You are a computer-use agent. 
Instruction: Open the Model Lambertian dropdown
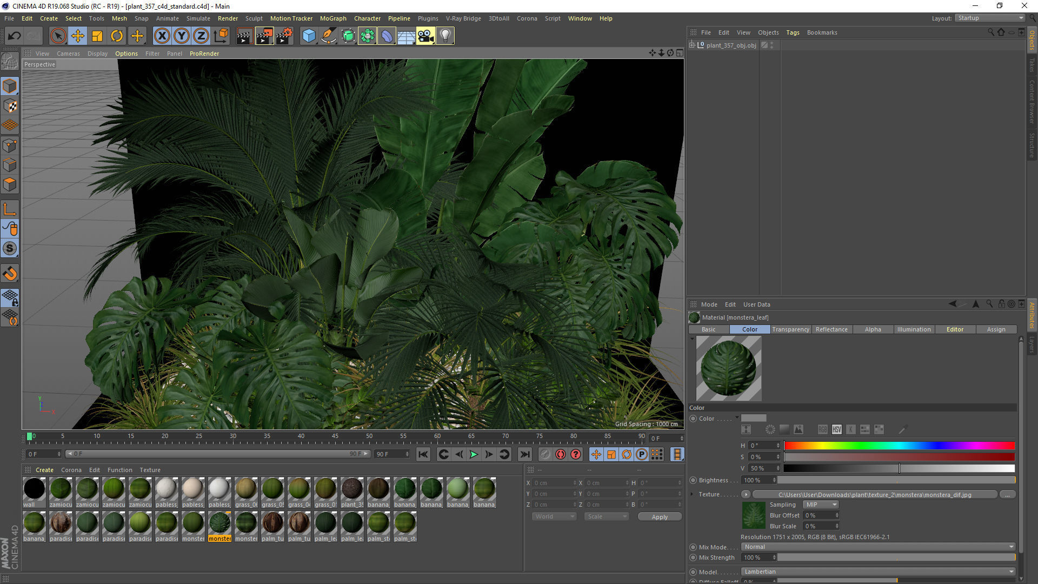click(x=878, y=572)
